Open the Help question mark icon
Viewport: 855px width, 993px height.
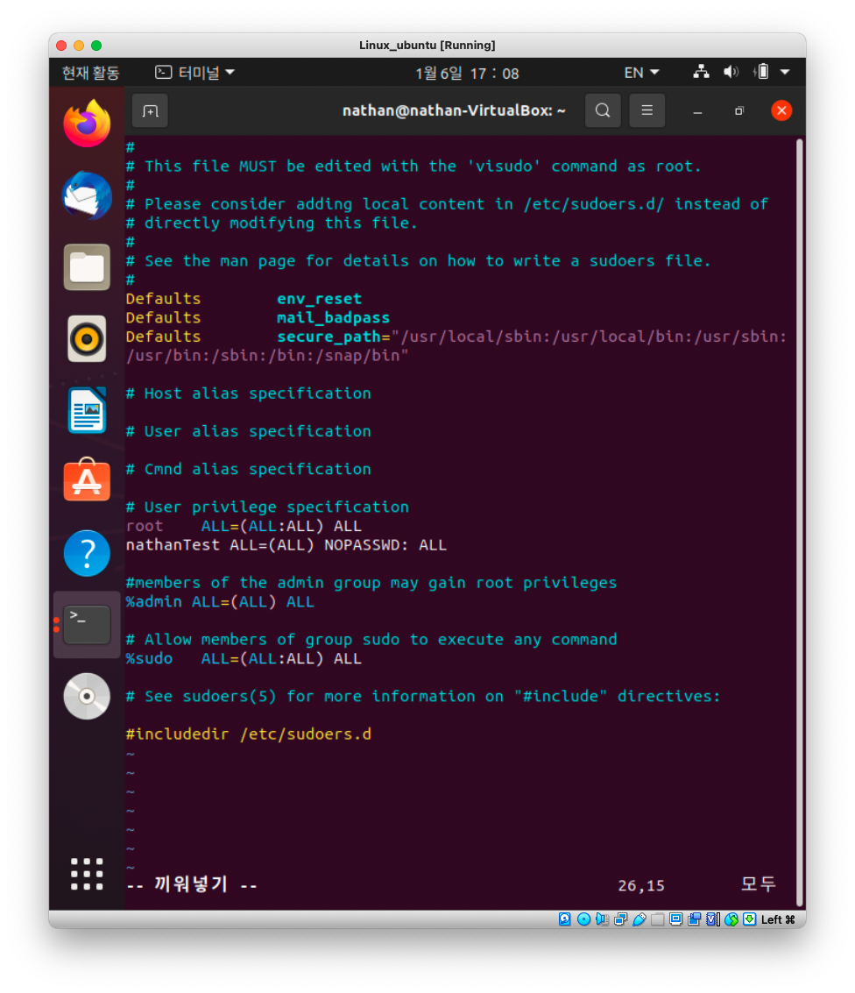87,554
